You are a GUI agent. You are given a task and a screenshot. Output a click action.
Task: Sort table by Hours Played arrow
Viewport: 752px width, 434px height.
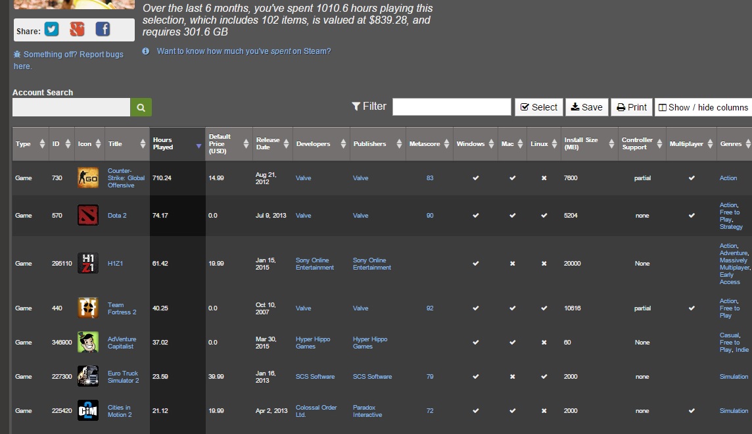[x=199, y=146]
